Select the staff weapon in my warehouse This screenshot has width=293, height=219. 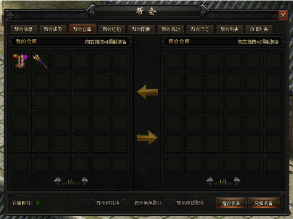(40, 60)
